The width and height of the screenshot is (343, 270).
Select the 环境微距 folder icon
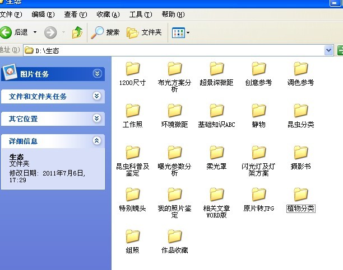tap(174, 111)
